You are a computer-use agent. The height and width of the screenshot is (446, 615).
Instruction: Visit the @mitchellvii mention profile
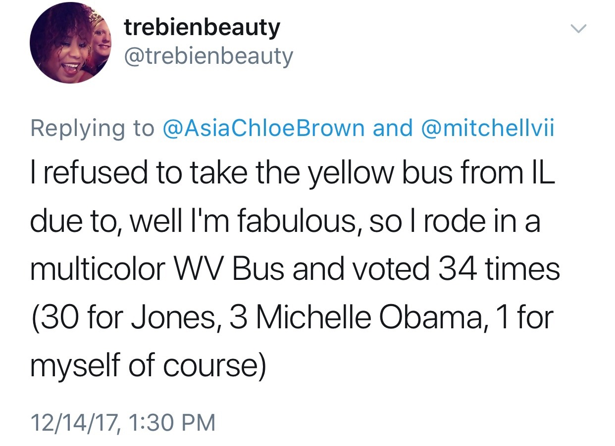[488, 129]
